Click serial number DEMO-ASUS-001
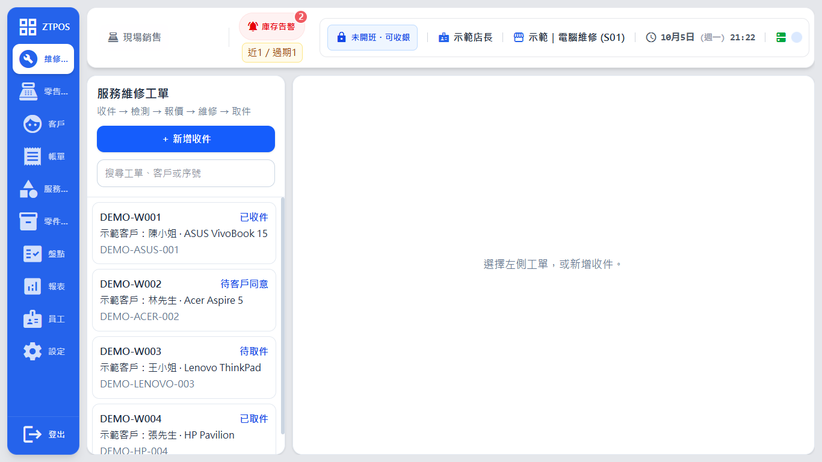Image resolution: width=822 pixels, height=462 pixels. 140,250
